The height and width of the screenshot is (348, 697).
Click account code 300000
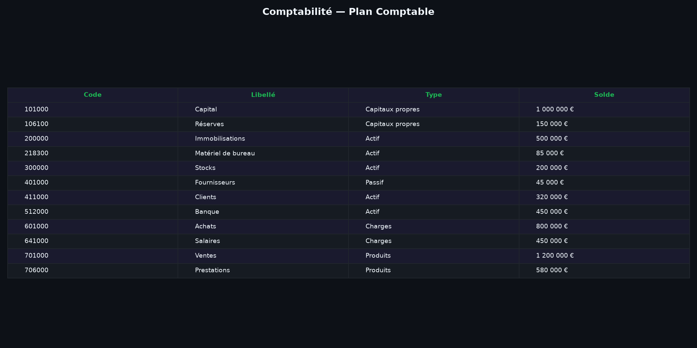coord(37,168)
